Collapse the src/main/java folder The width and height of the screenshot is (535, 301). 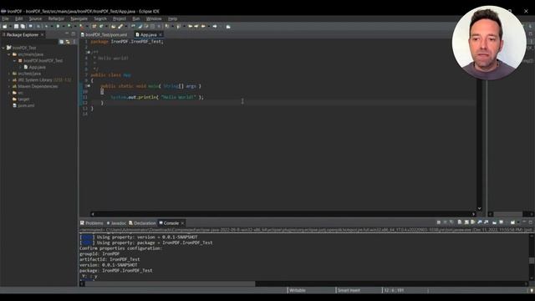tap(9, 54)
